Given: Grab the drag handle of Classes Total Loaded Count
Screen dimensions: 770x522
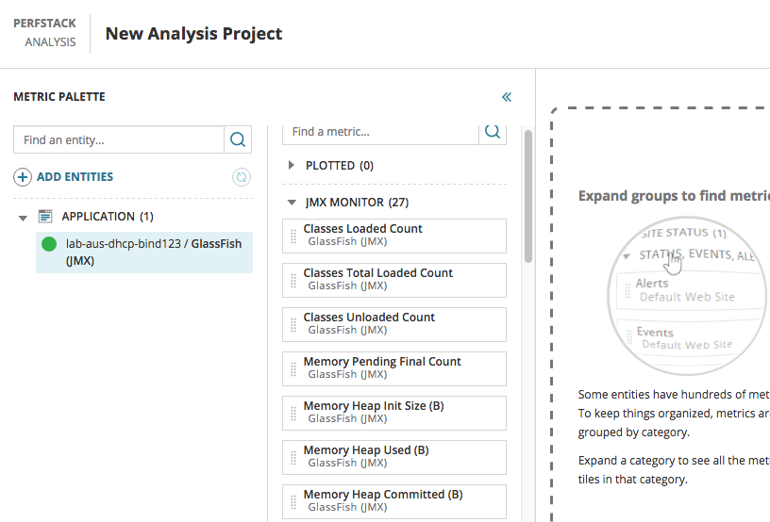Looking at the screenshot, I should pos(293,281).
